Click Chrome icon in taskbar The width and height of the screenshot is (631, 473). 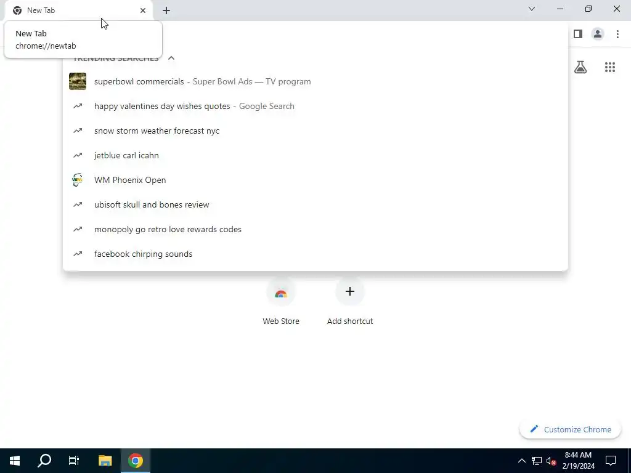[x=136, y=461]
